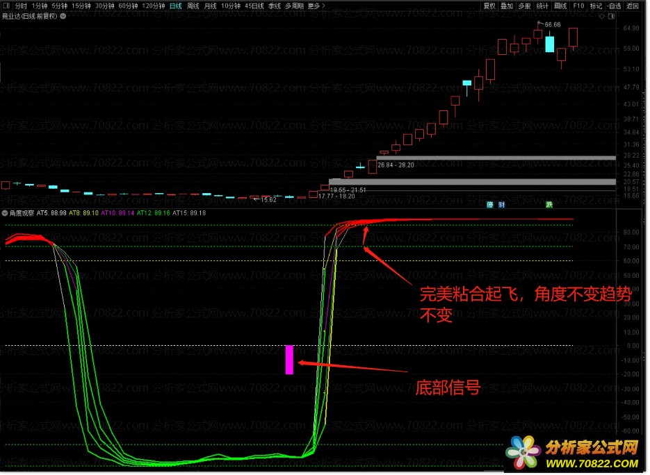This screenshot has width=650, height=475.
Task: Select the 季线 quarterly period
Action: (x=275, y=6)
